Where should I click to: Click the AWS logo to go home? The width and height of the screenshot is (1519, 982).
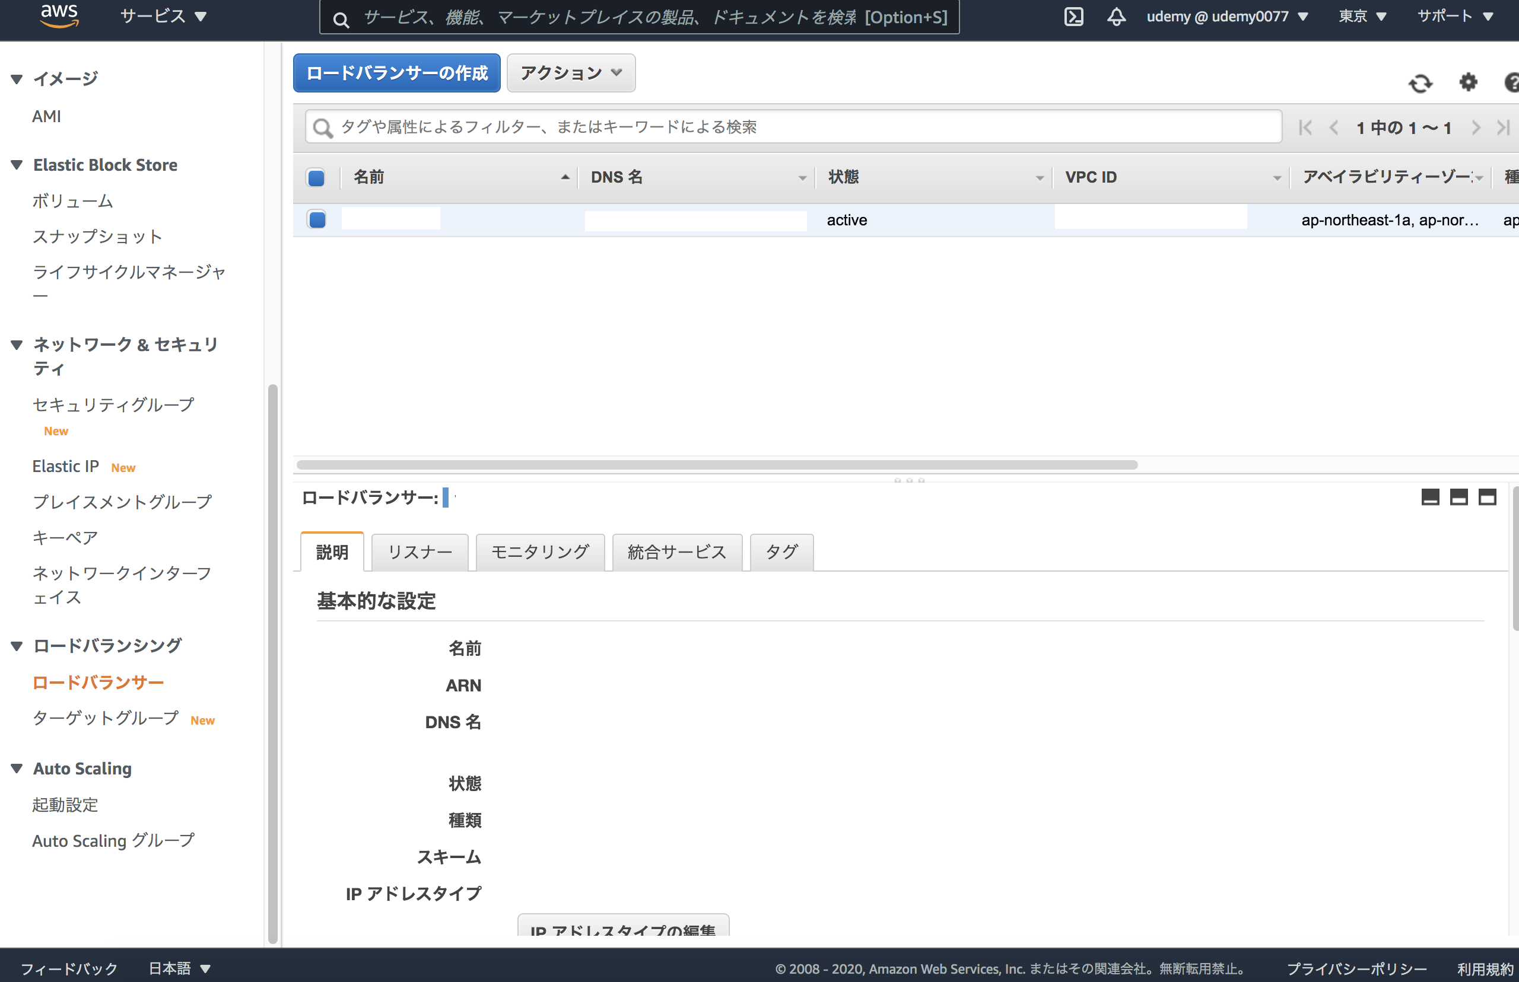coord(59,17)
